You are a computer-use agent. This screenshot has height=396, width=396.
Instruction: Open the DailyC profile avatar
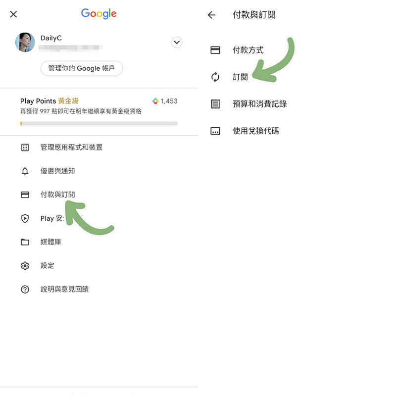(x=25, y=42)
